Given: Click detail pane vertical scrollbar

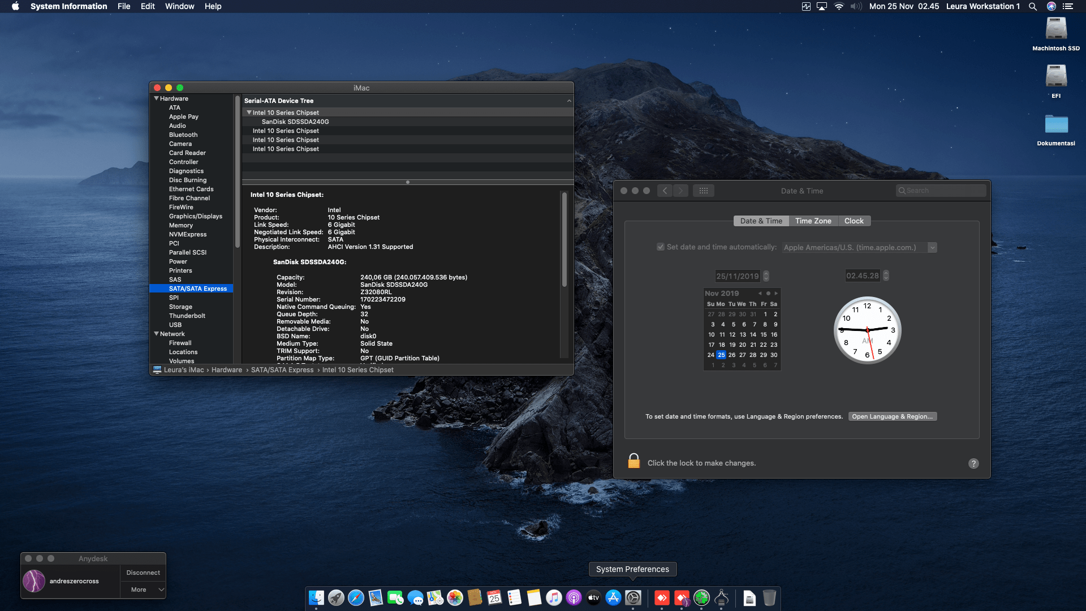Looking at the screenshot, I should [564, 239].
